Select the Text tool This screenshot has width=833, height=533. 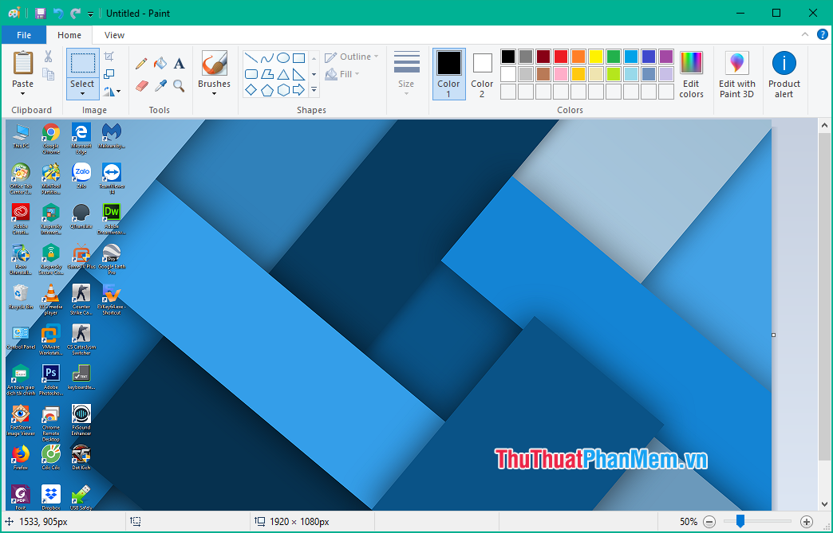[179, 64]
